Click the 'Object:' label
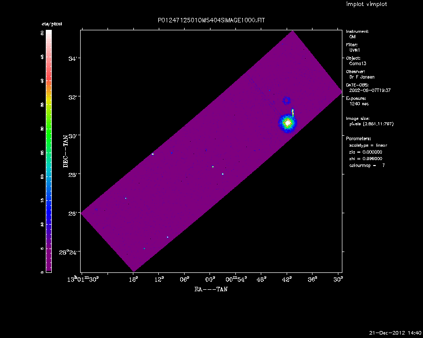The height and width of the screenshot is (338, 423). pyautogui.click(x=353, y=58)
